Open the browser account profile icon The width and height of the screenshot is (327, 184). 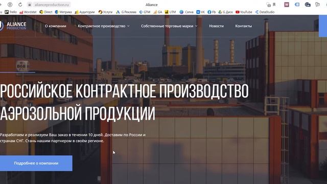pos(10,5)
